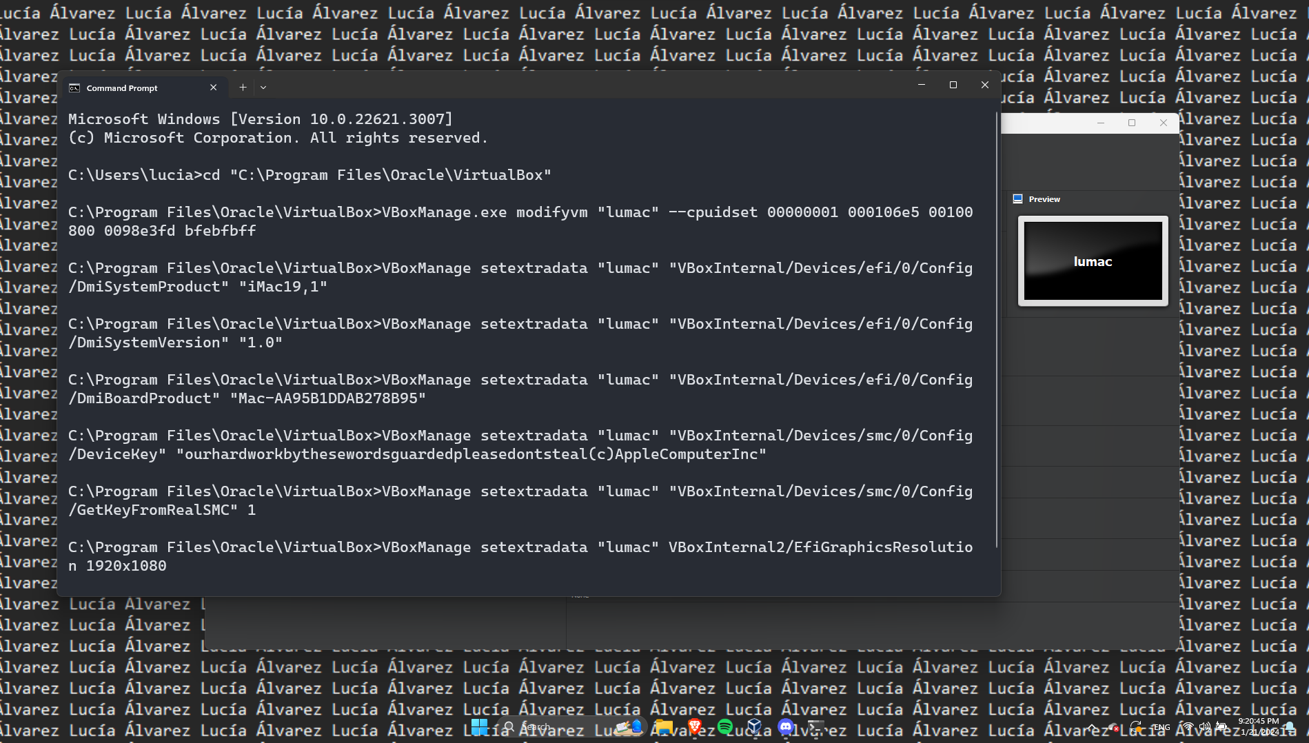Click the taskbar Search box
The image size is (1309, 743).
[545, 726]
